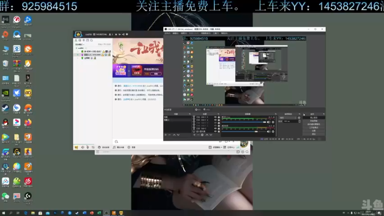
Task: Open the YY channel mode dropdown
Action: click(80, 45)
